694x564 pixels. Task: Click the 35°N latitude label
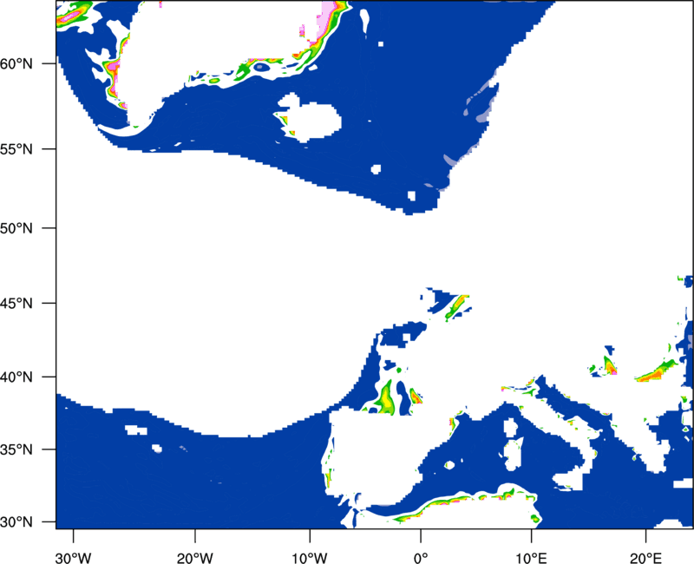[x=16, y=449]
